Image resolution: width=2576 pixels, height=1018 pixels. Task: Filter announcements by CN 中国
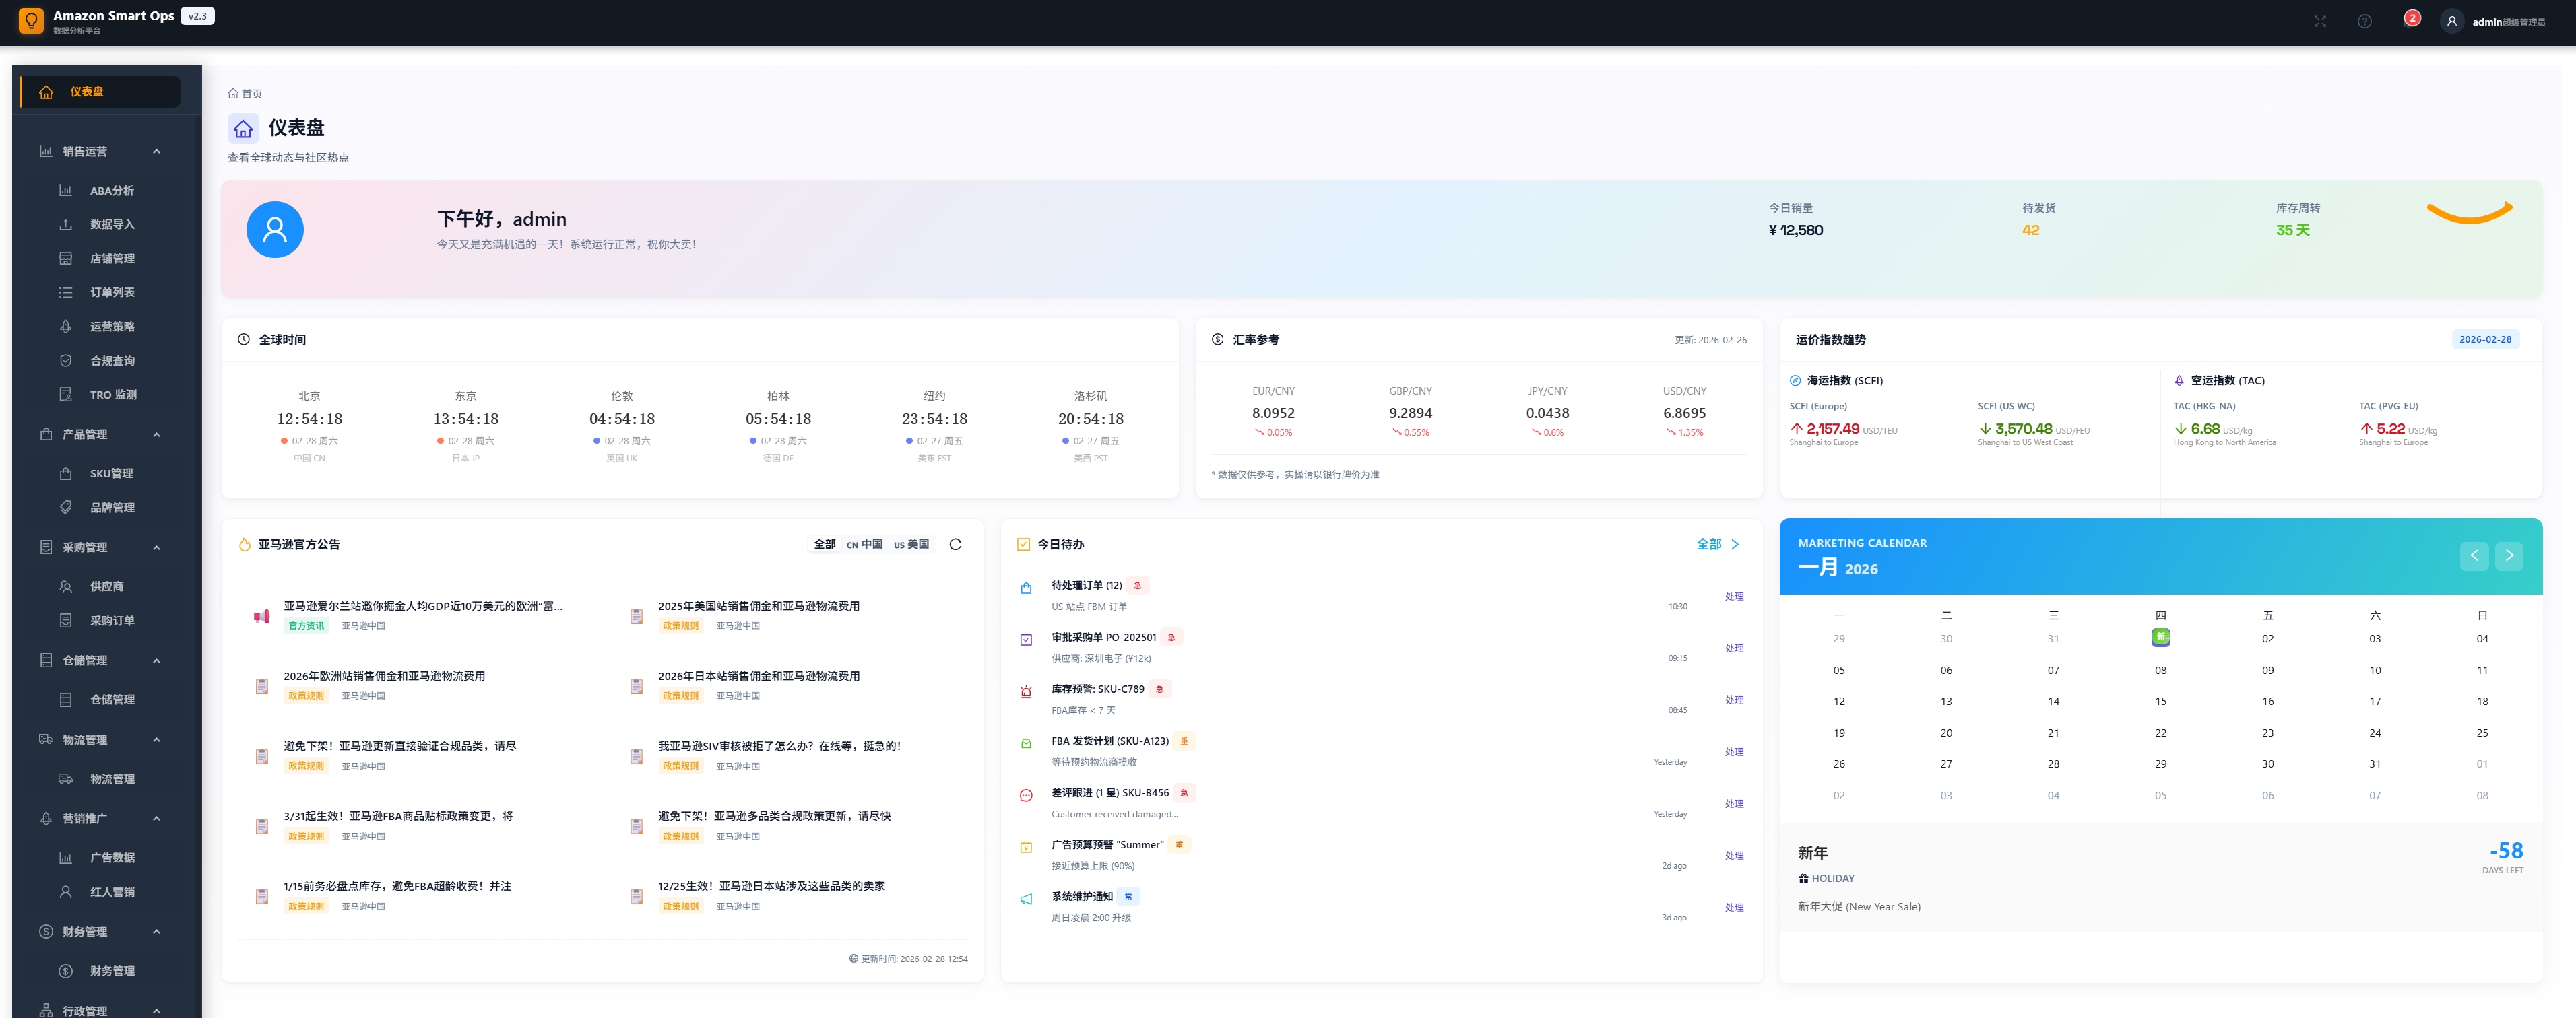864,545
